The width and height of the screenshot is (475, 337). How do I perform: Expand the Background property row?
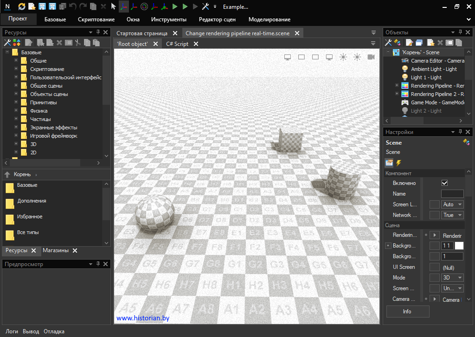(388, 246)
